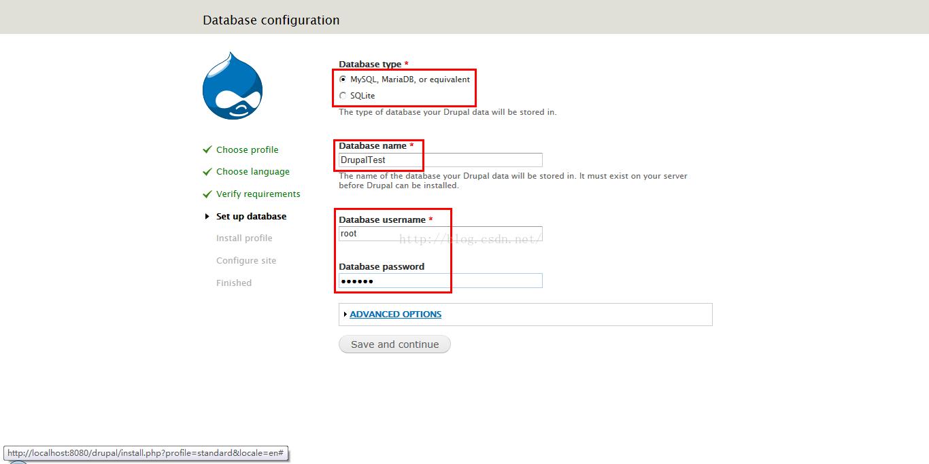Click into the Database username field
The width and height of the screenshot is (929, 464).
click(440, 234)
